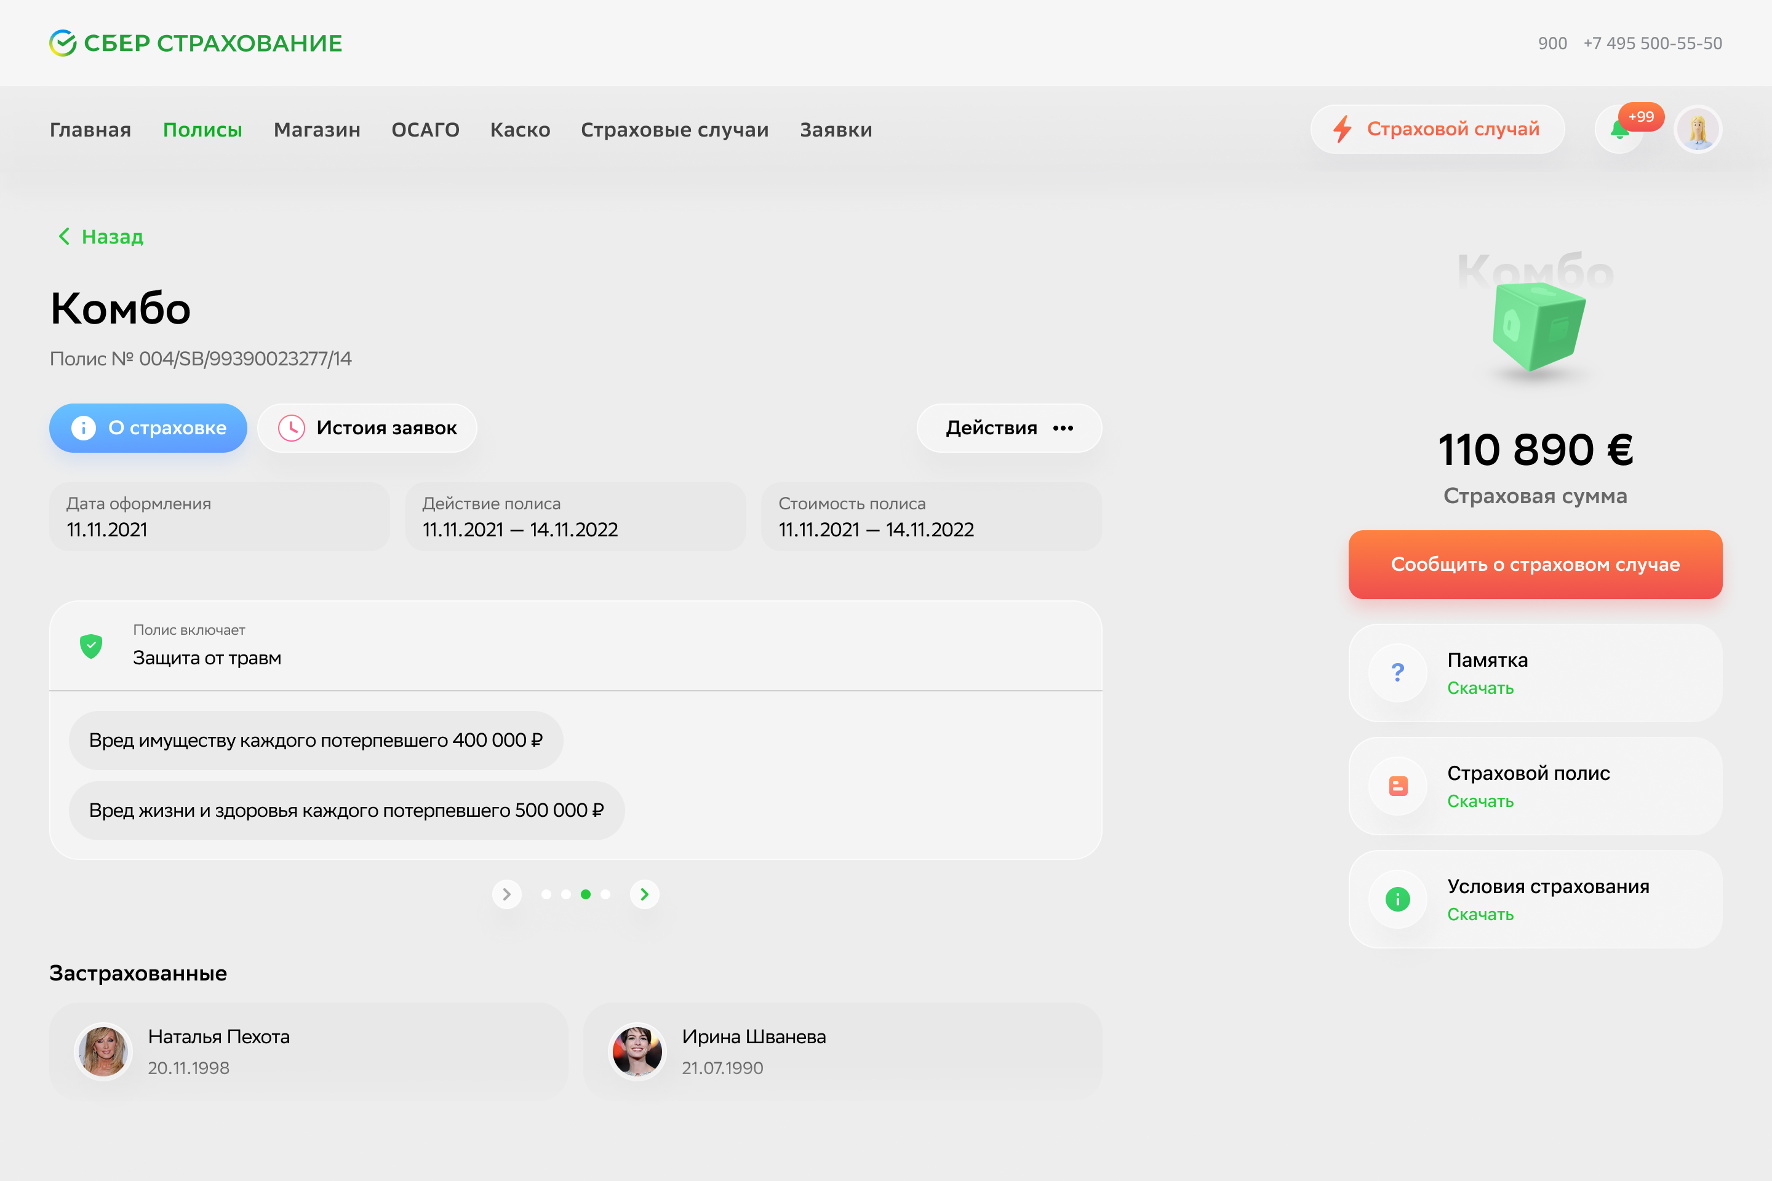Click the Sber Strakhovanie logo
Screen dimensions: 1772x1181
(196, 43)
